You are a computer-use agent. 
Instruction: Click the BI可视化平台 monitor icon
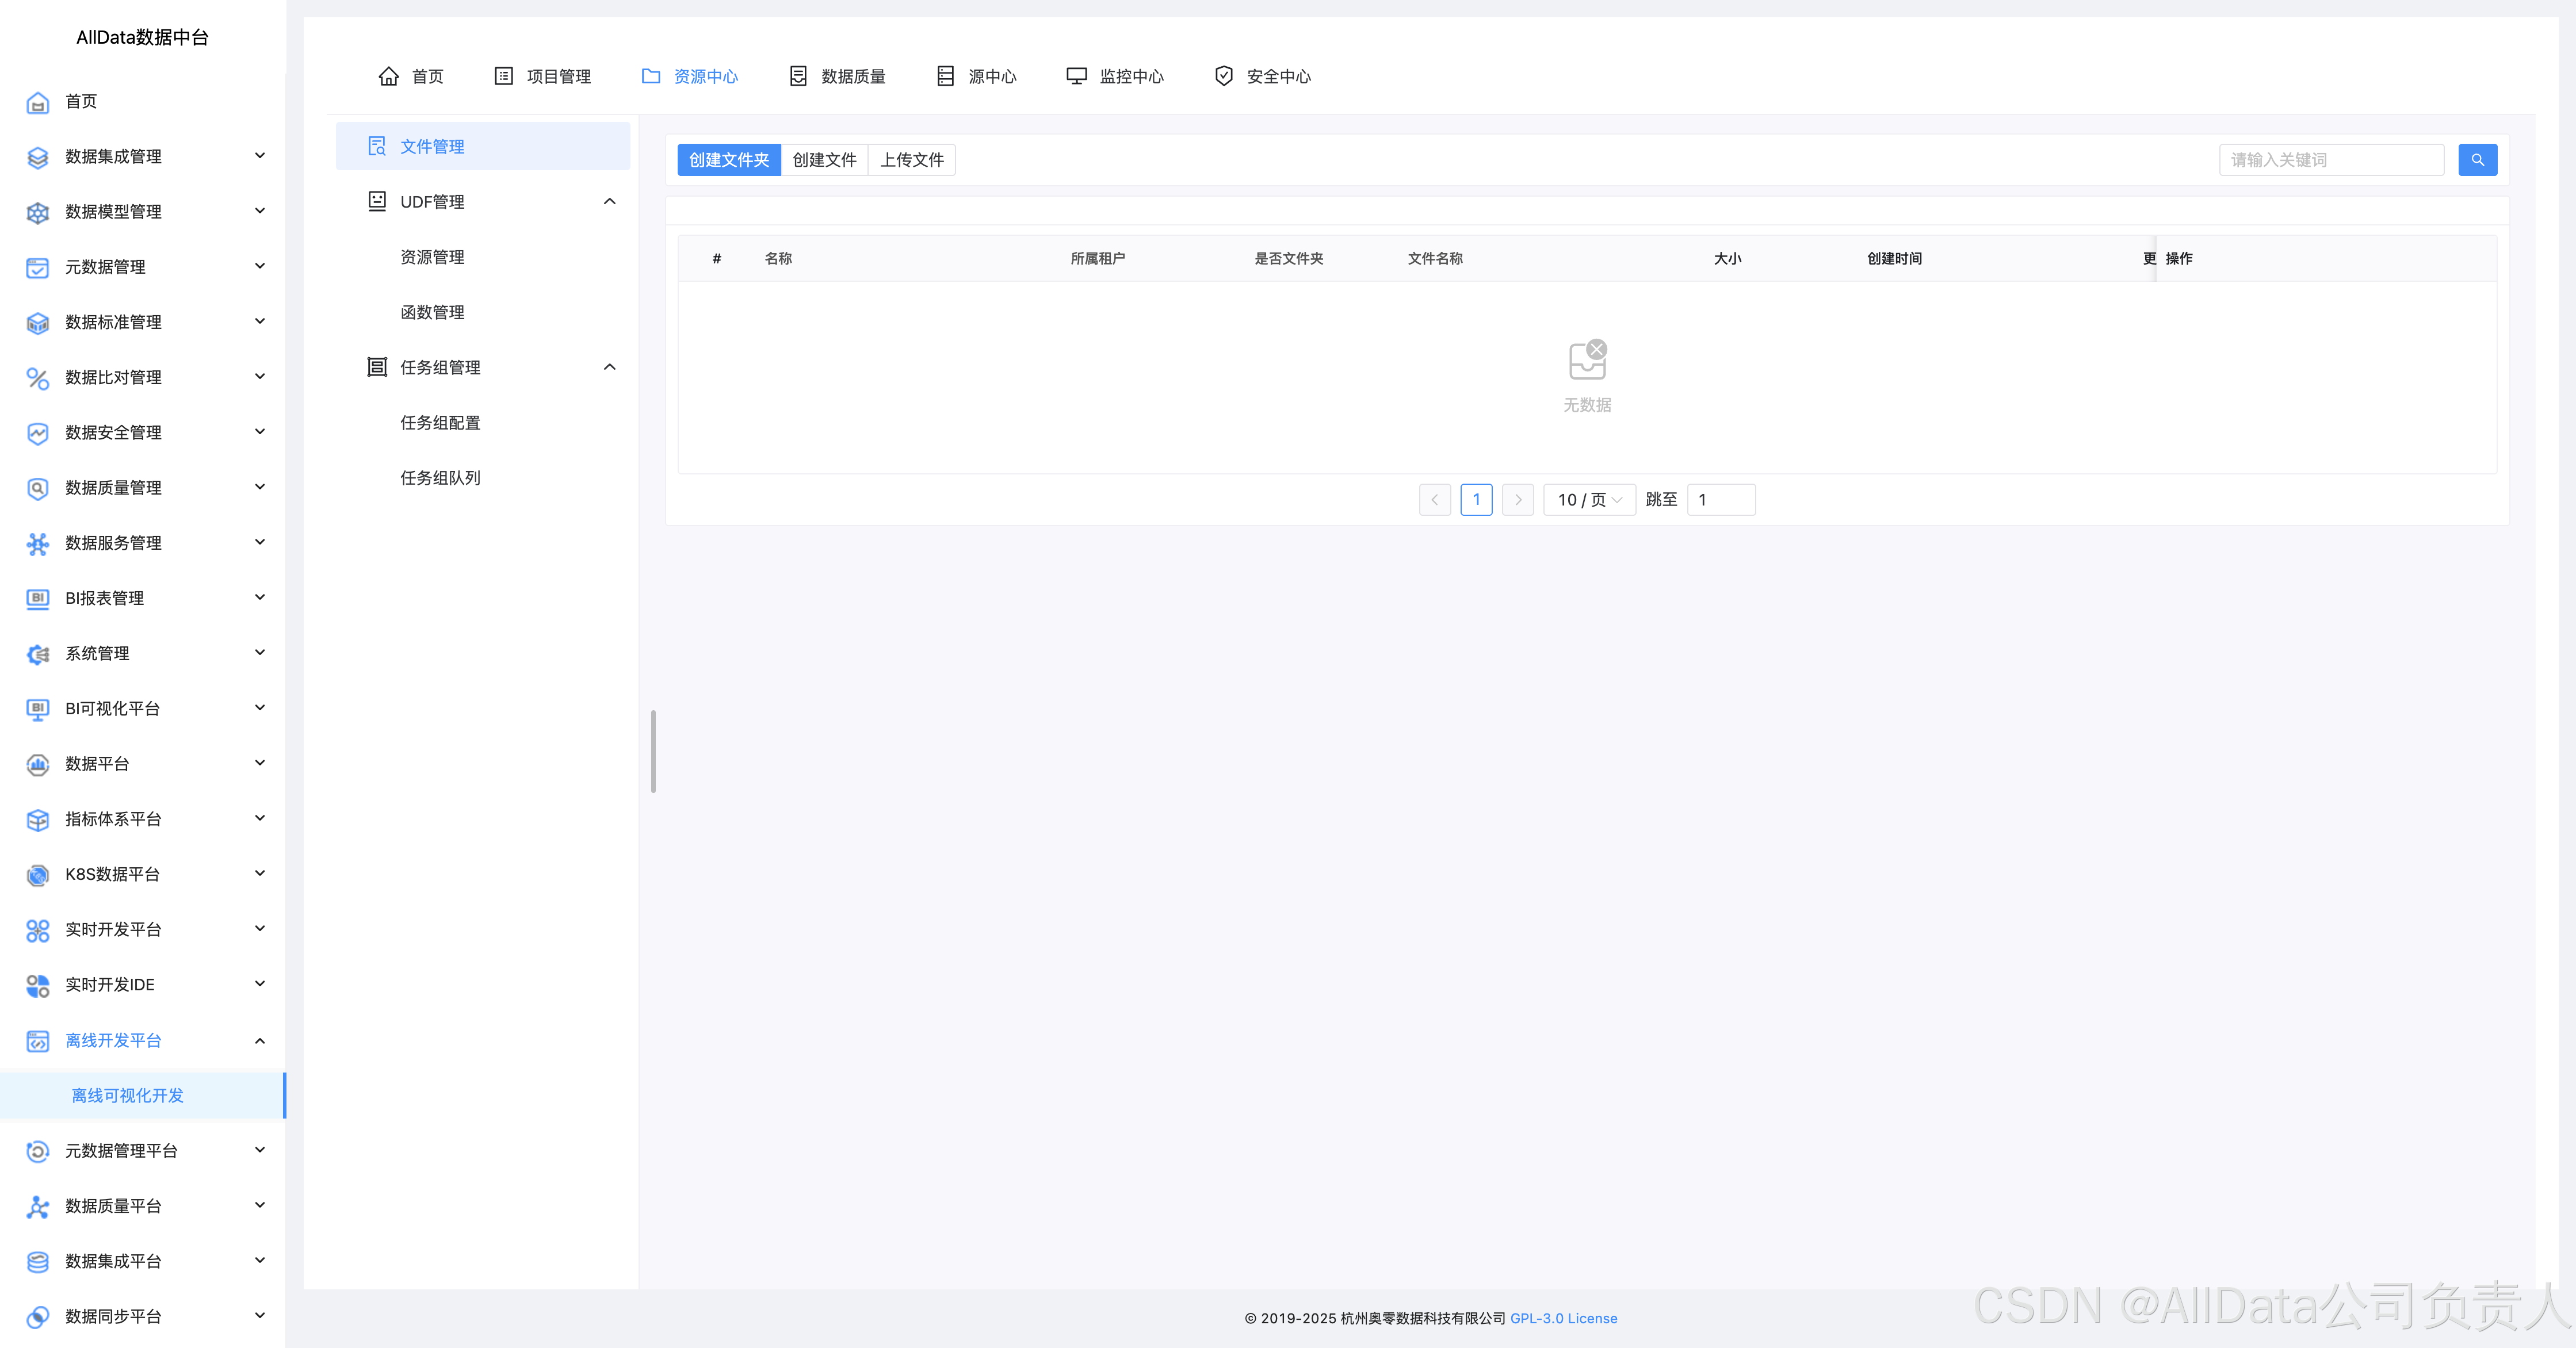pos(37,709)
